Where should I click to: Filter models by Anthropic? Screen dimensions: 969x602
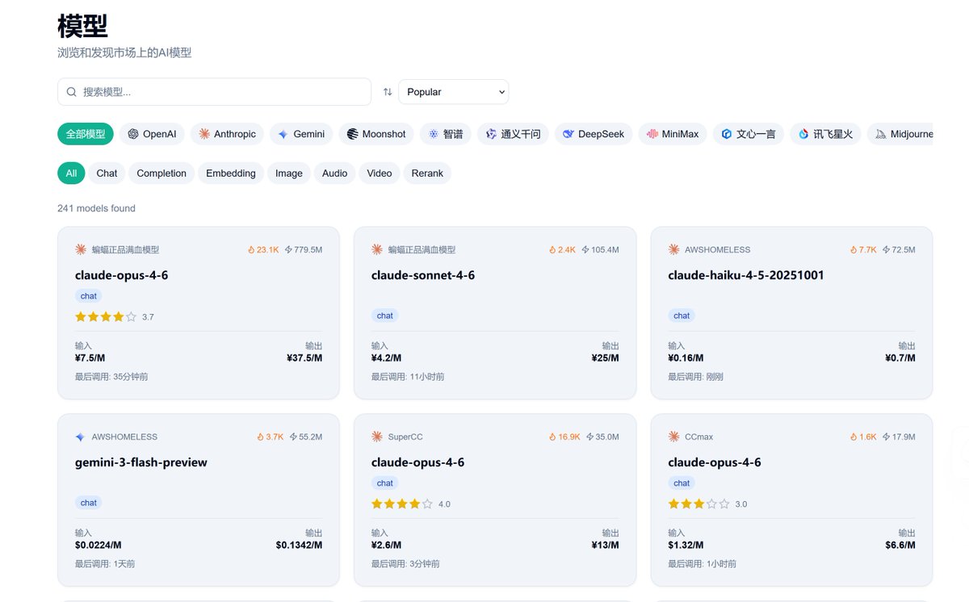[227, 134]
